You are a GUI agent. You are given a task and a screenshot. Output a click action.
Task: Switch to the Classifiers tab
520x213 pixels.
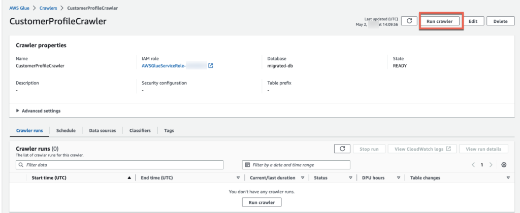point(140,130)
